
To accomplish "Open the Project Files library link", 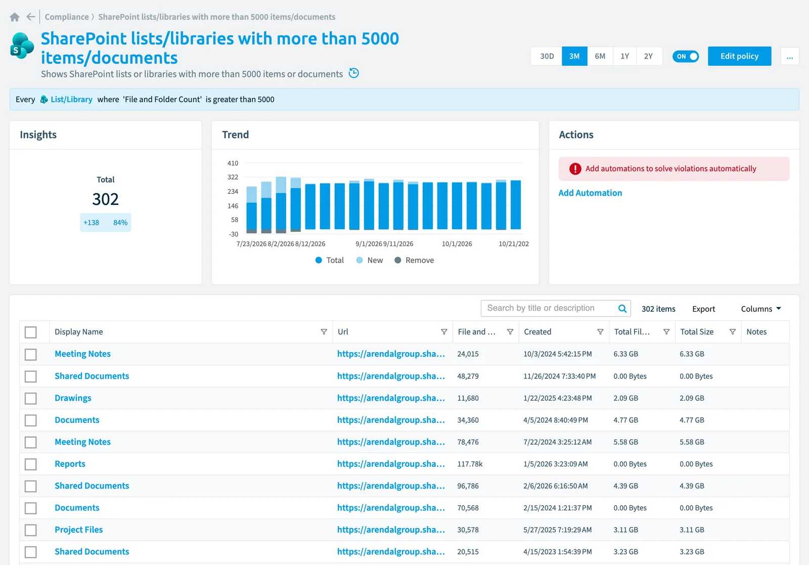I will [x=78, y=530].
